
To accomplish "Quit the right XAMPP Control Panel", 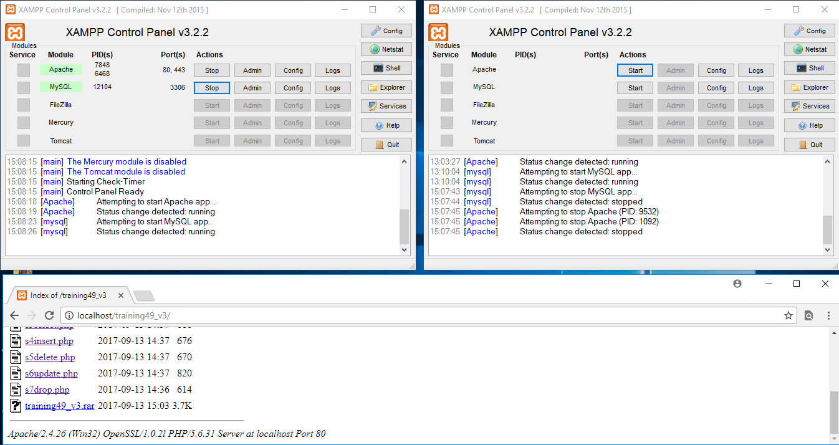I will point(809,145).
